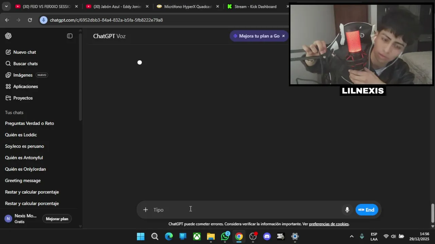Image resolution: width=435 pixels, height=244 pixels.
Task: Click the LILNEXIS webcam overlay
Action: [361, 44]
